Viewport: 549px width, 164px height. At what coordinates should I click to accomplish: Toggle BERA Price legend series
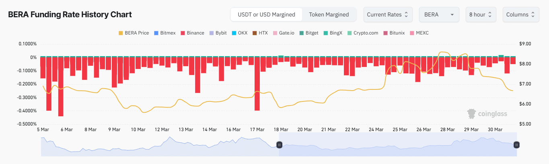134,33
